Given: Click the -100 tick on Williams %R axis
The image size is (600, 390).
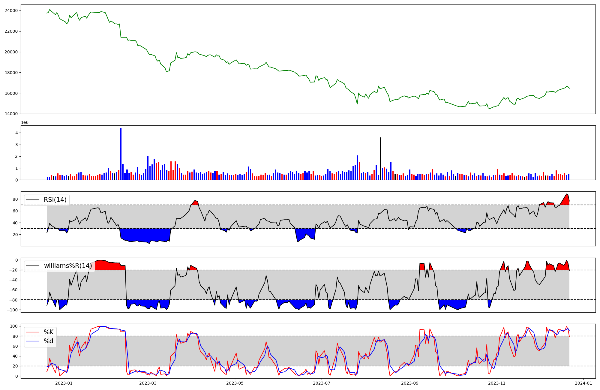Looking at the screenshot, I should [x=13, y=310].
